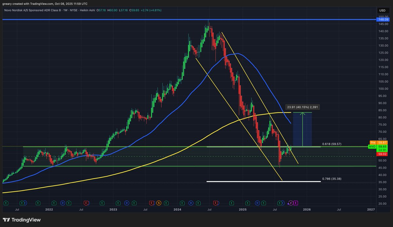Screen dimensions: 393x227
Task: Click green earnings marker of November 2022
Action: [102, 203]
